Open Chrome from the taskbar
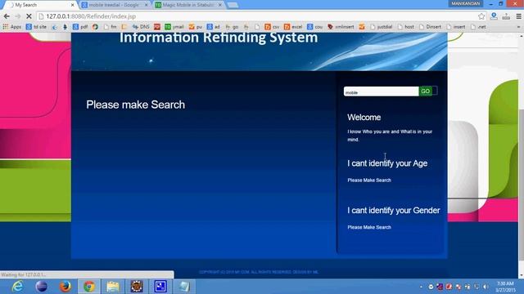 pyautogui.click(x=89, y=287)
